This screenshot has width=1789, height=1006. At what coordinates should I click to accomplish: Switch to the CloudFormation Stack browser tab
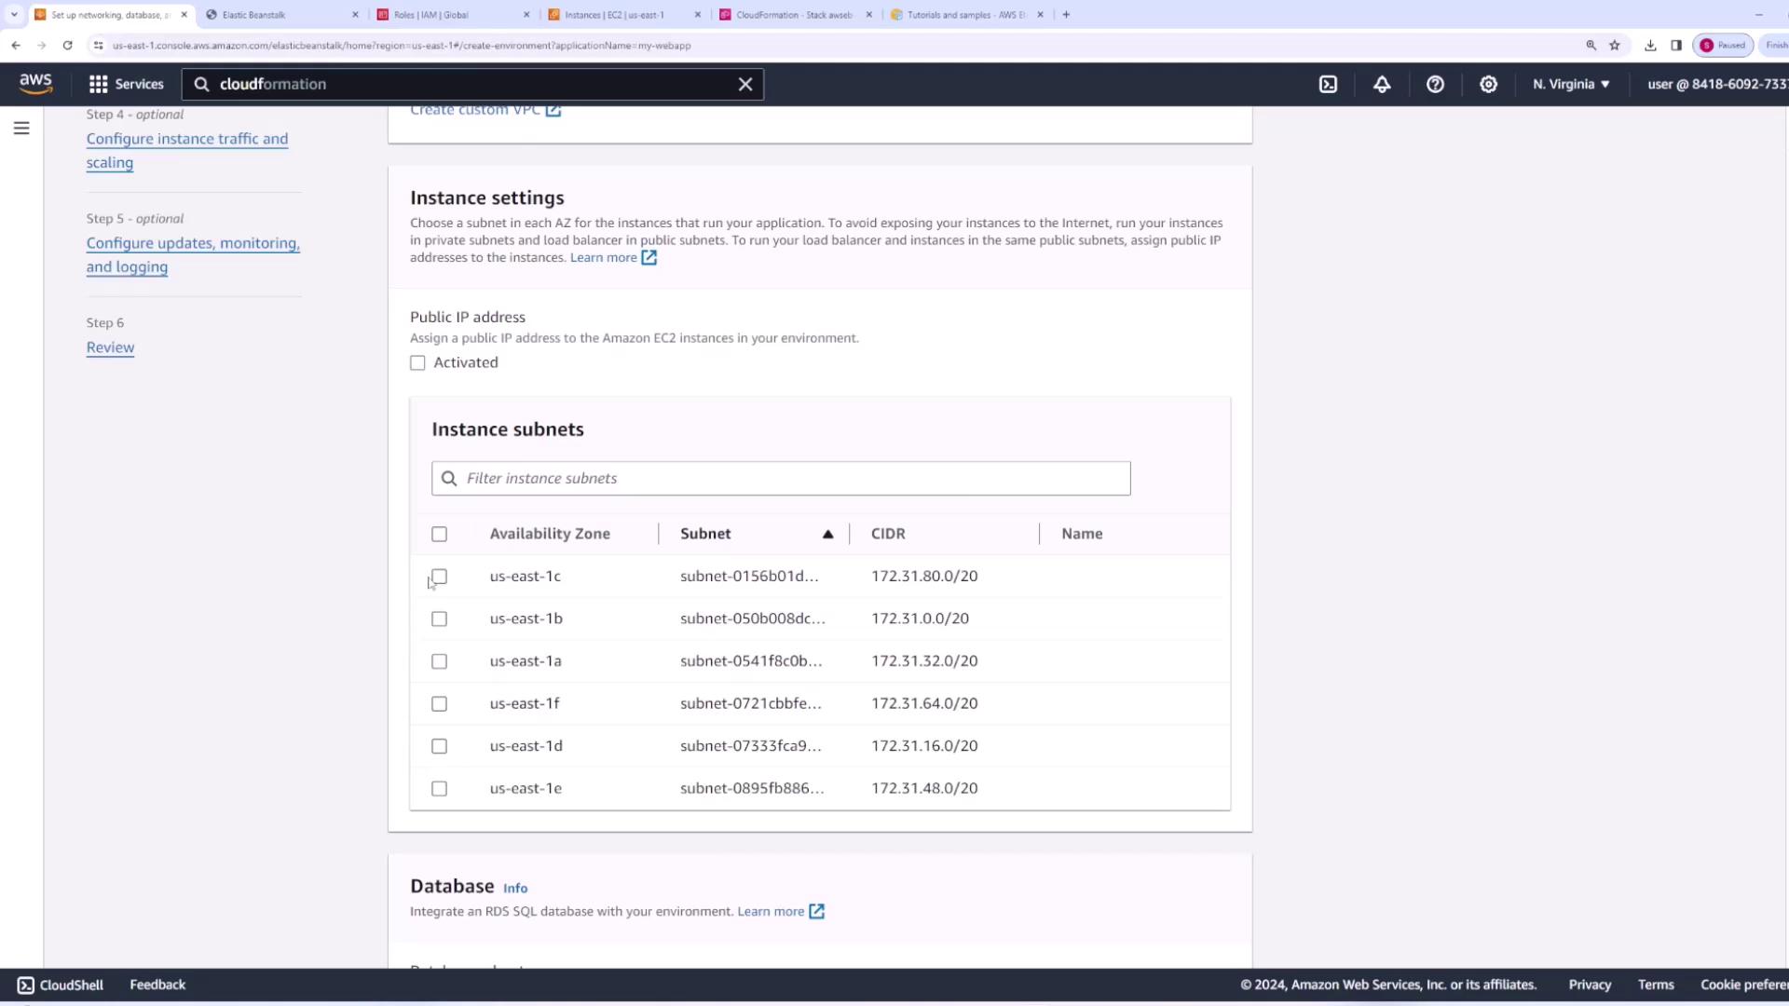click(793, 15)
